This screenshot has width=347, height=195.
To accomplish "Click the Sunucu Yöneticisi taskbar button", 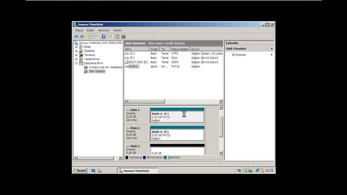I will click(138, 171).
